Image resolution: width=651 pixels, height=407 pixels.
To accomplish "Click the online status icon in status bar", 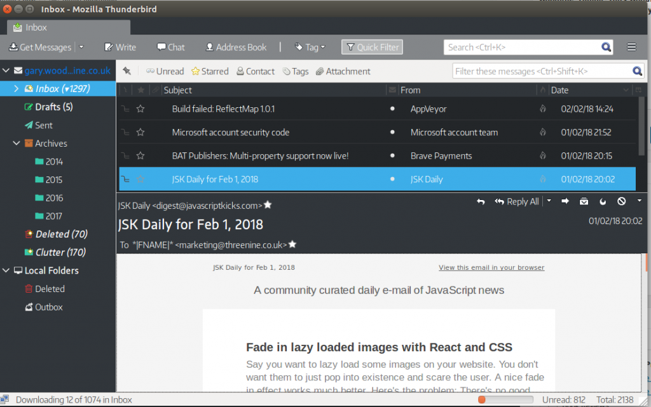I will click(4, 399).
